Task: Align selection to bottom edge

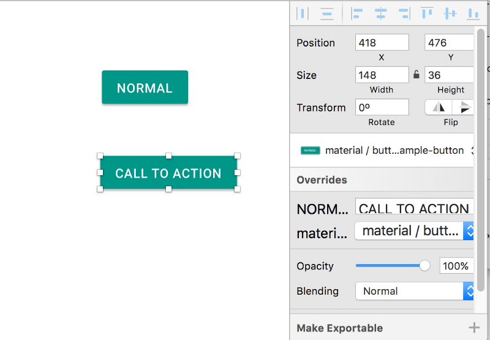Action: click(473, 13)
